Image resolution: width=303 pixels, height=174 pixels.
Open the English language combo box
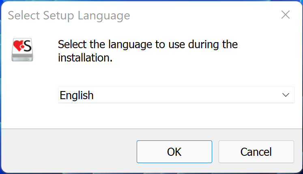(x=176, y=95)
